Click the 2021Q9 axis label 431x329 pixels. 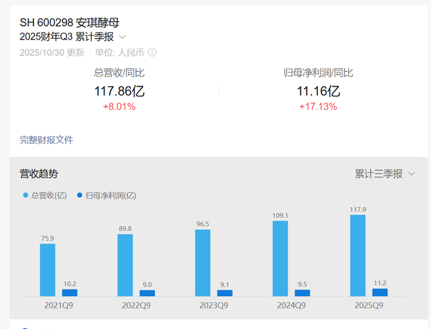pyautogui.click(x=59, y=305)
